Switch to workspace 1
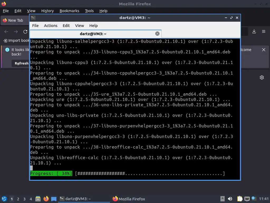270x203 pixels. coord(12,199)
